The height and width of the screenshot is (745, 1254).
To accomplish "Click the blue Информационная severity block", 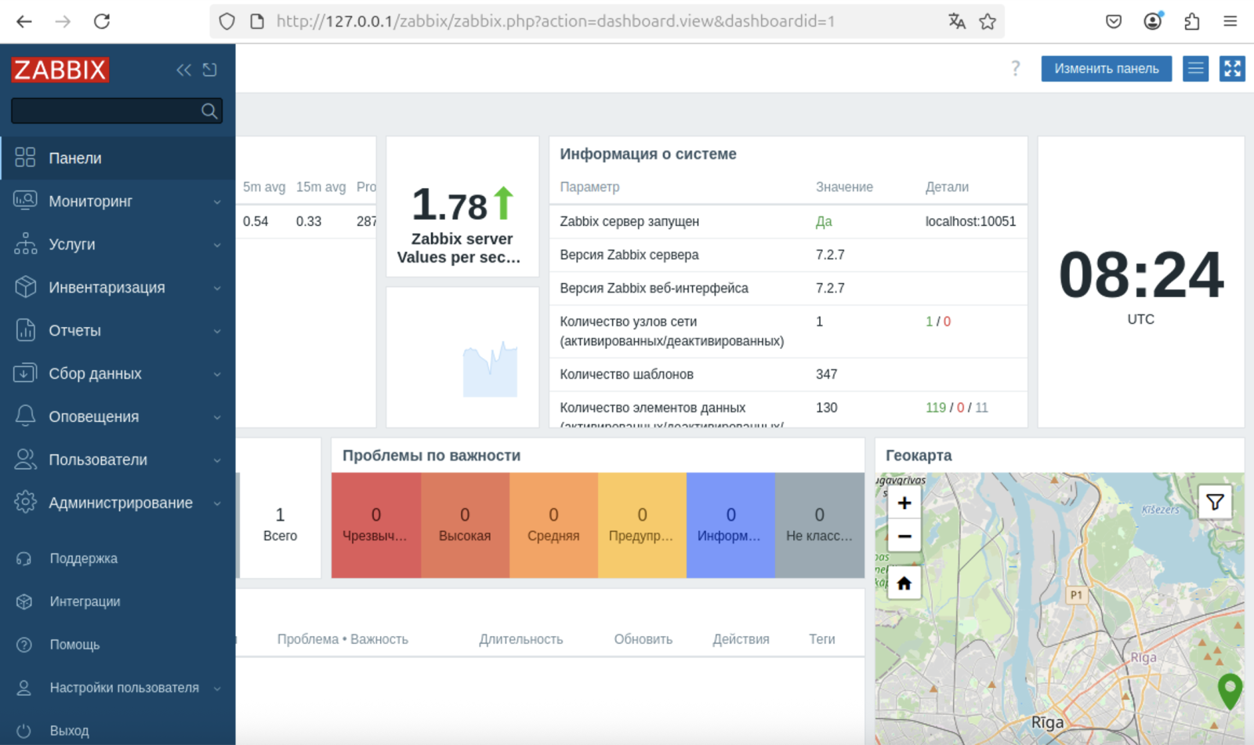I will 730,525.
